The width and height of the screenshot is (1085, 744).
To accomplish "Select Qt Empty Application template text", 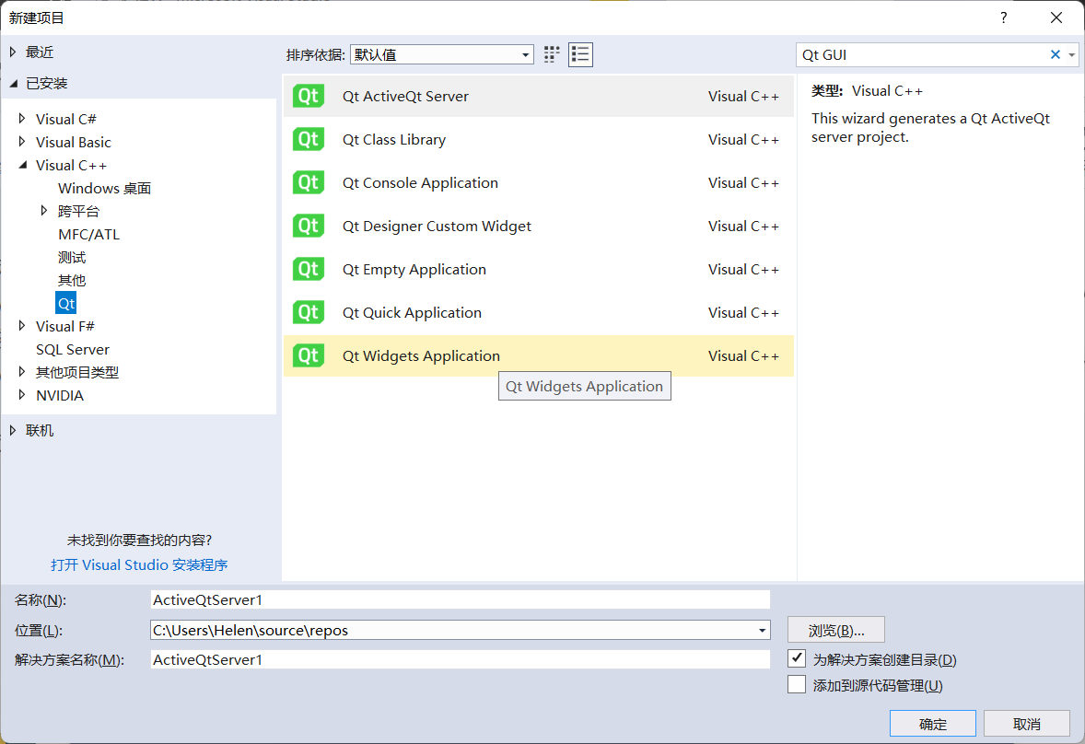I will tap(414, 269).
